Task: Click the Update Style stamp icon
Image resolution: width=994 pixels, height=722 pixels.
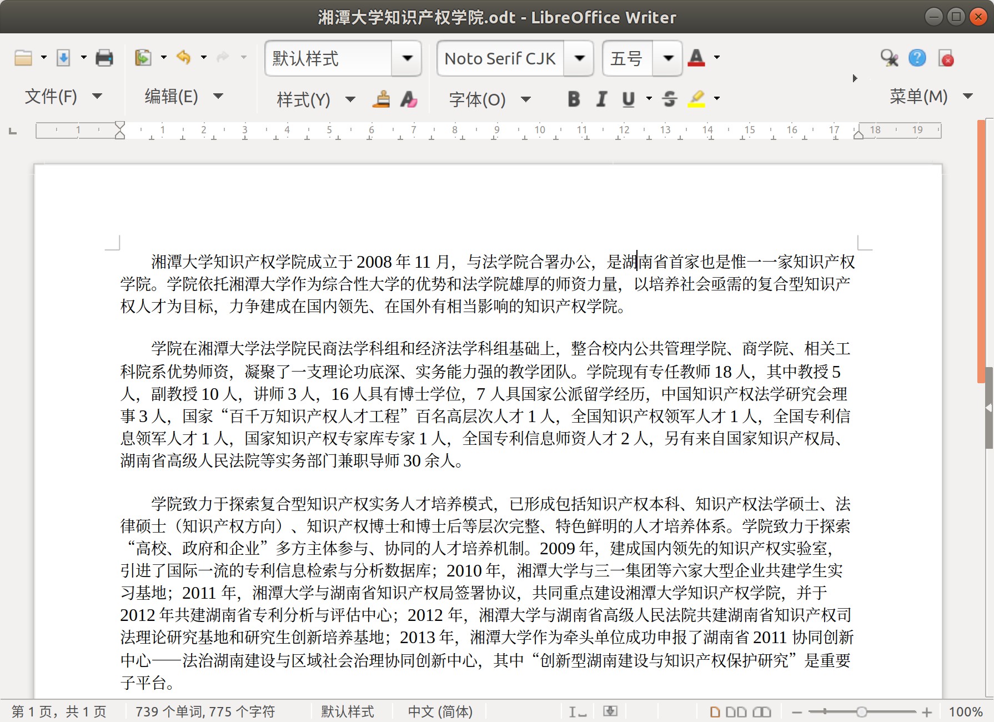Action: tap(381, 99)
